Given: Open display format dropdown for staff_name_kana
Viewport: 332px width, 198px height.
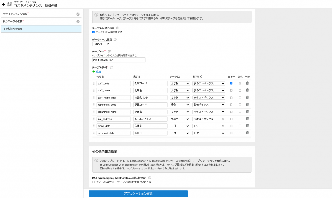Looking at the screenshot, I should point(208,98).
